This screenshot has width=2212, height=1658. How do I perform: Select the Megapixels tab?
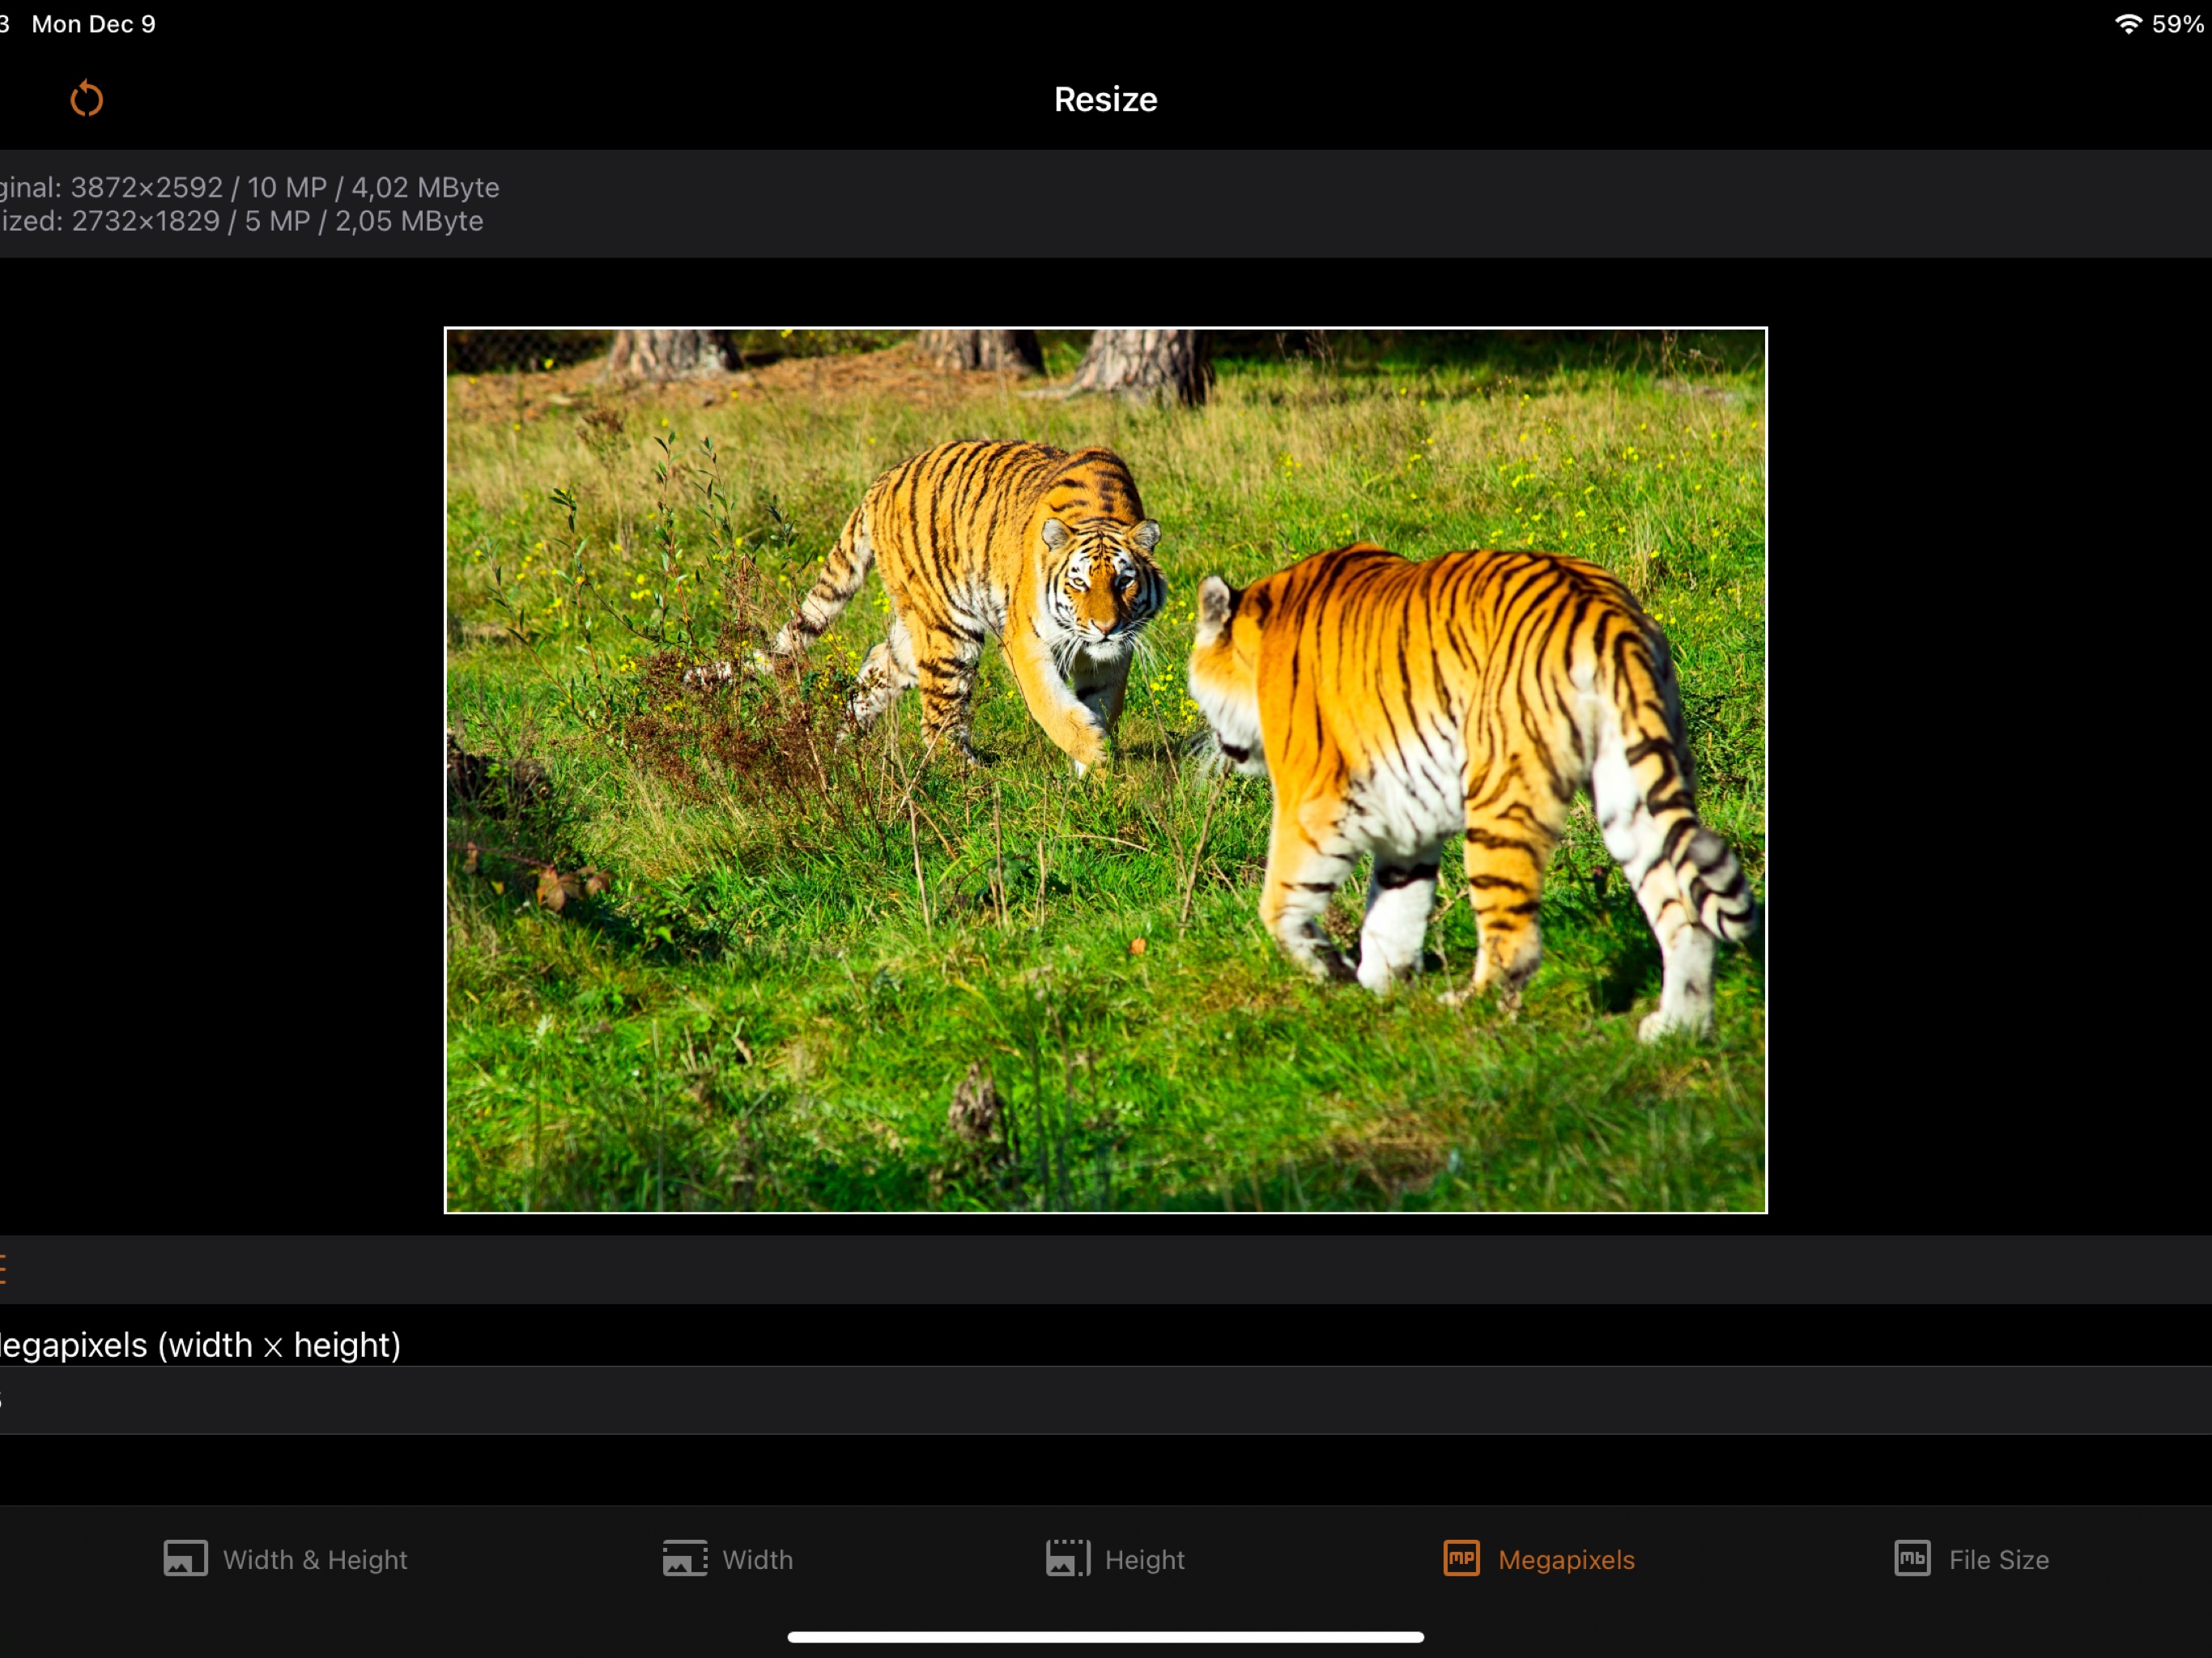pyautogui.click(x=1537, y=1559)
